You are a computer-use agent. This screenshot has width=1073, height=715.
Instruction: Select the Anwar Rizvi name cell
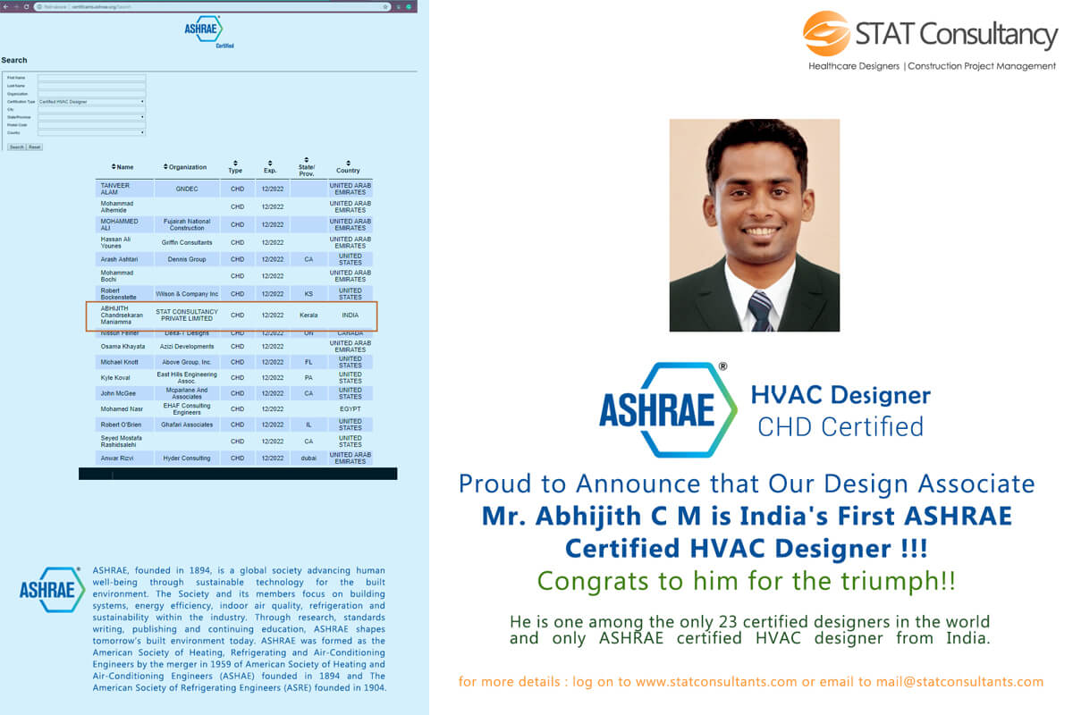(116, 458)
